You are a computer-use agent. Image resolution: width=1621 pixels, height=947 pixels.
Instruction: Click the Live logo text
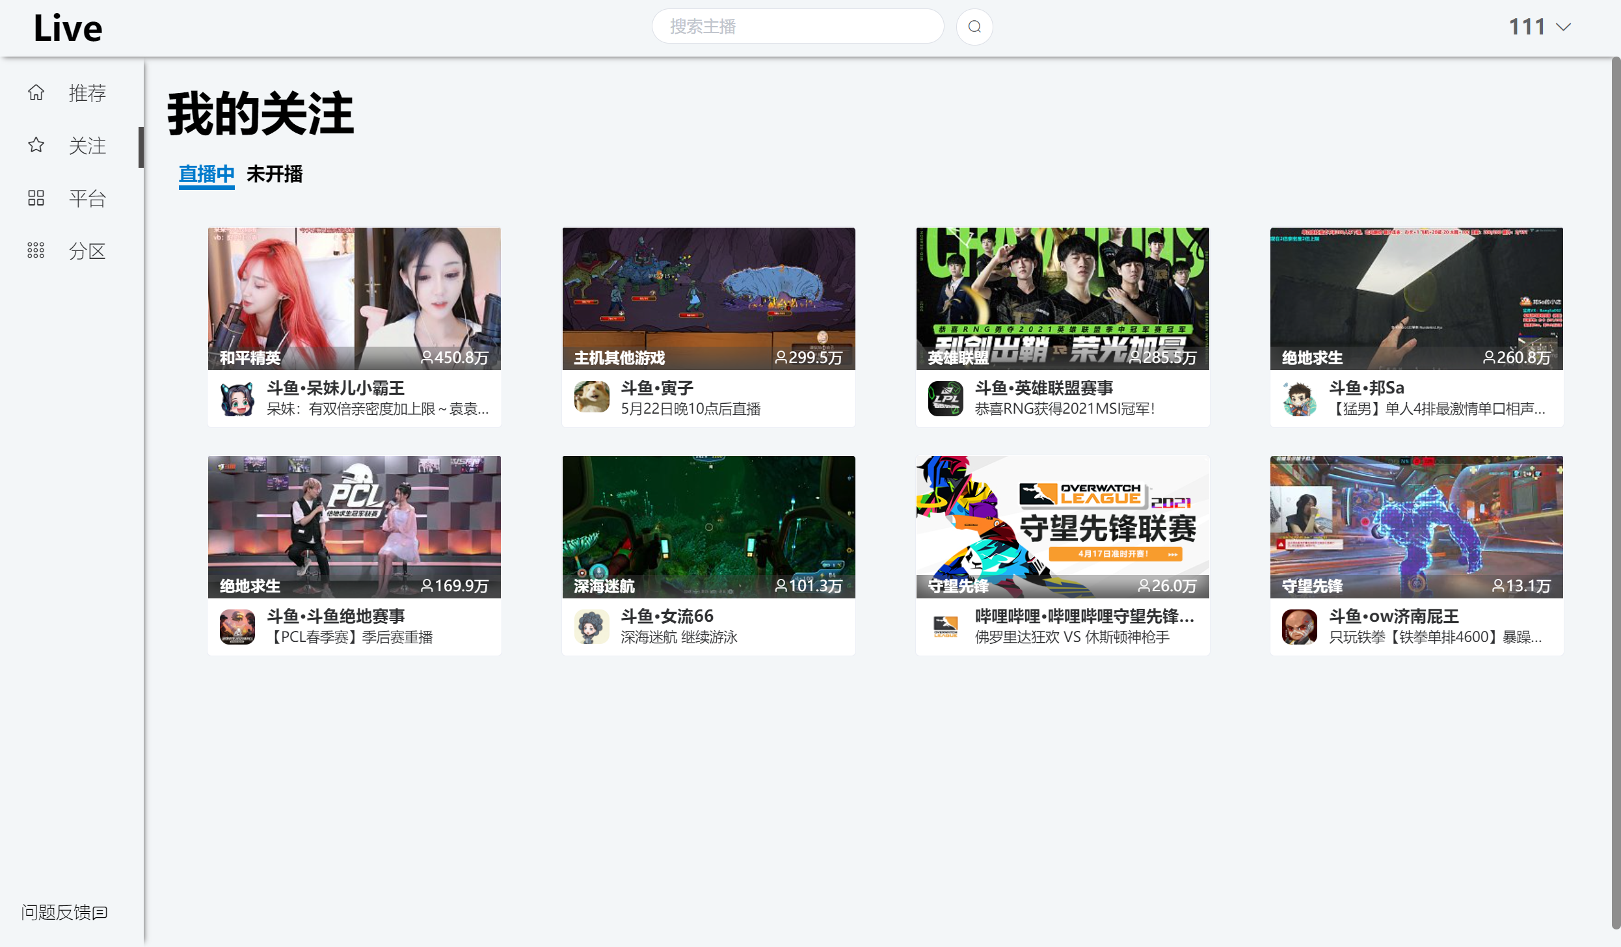click(68, 29)
